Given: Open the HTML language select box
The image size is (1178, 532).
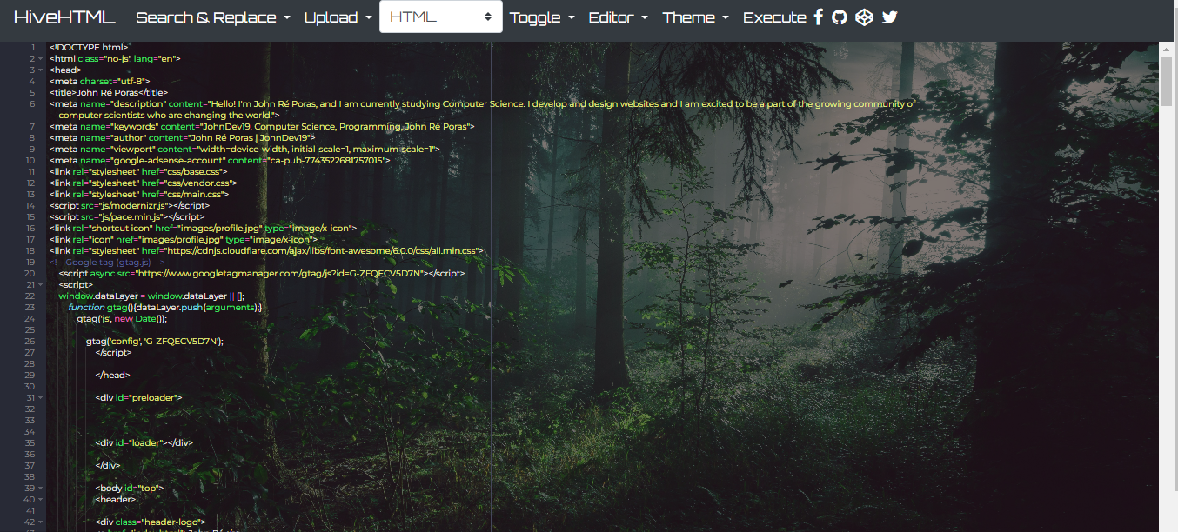Looking at the screenshot, I should click(441, 17).
